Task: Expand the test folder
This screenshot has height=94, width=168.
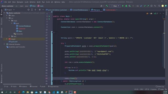Action: 9,36
